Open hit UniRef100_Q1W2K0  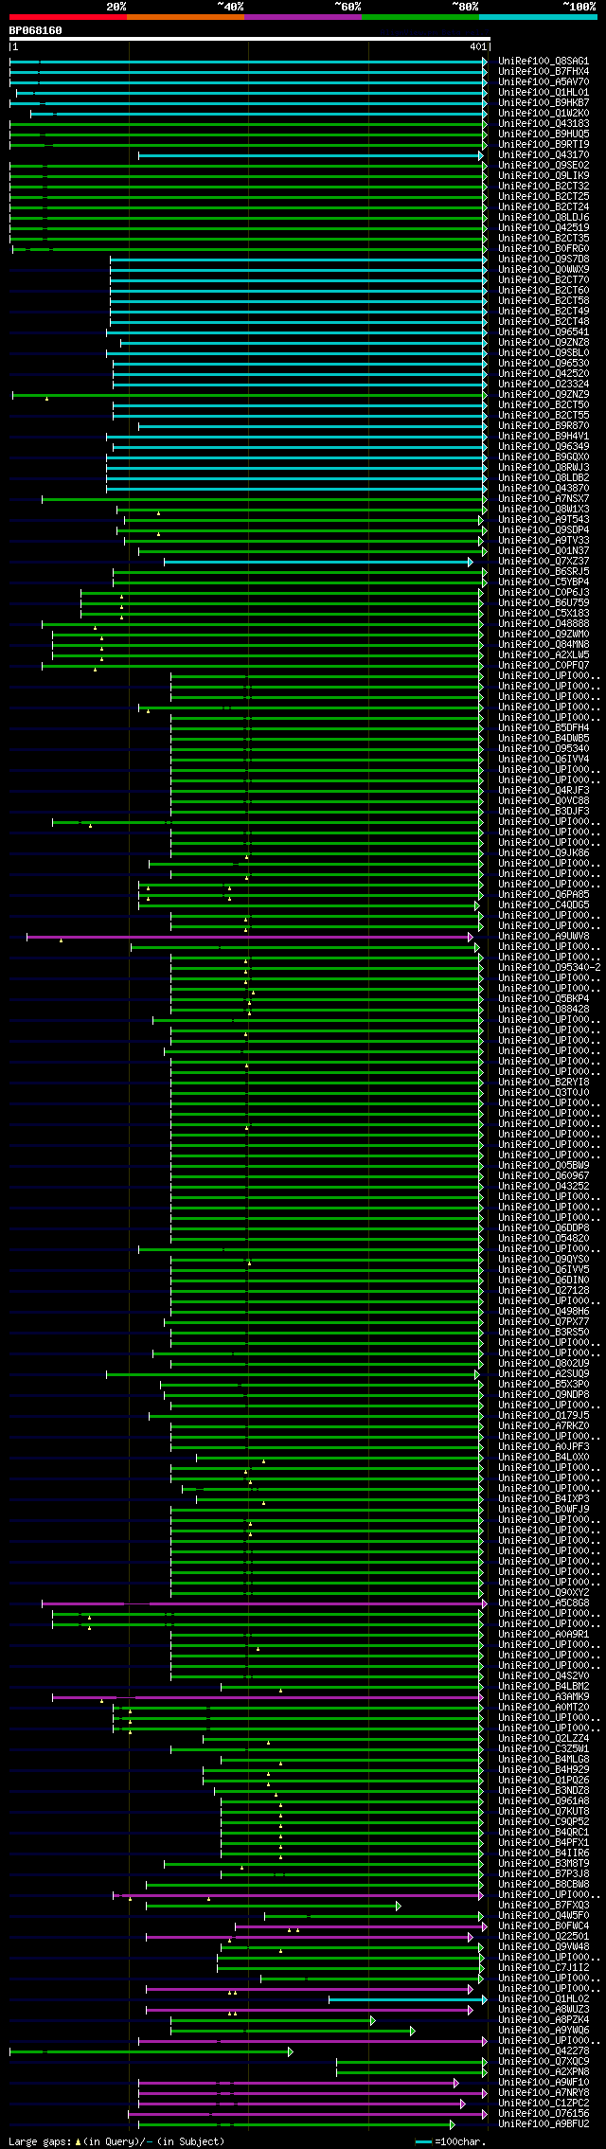[544, 114]
